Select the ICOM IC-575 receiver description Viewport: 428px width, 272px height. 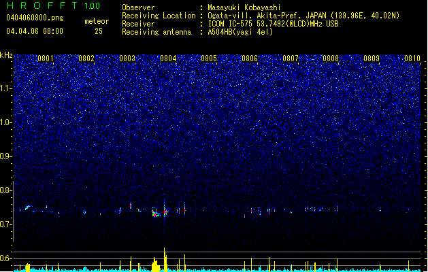click(x=274, y=24)
